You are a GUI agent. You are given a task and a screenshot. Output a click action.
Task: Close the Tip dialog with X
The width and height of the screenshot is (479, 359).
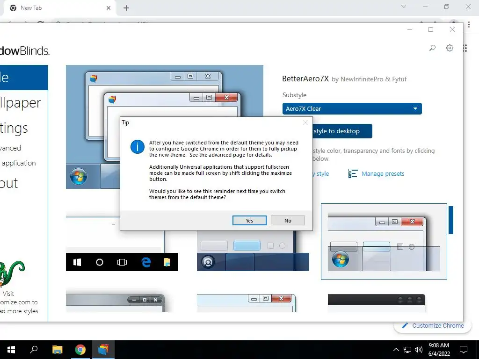click(305, 122)
